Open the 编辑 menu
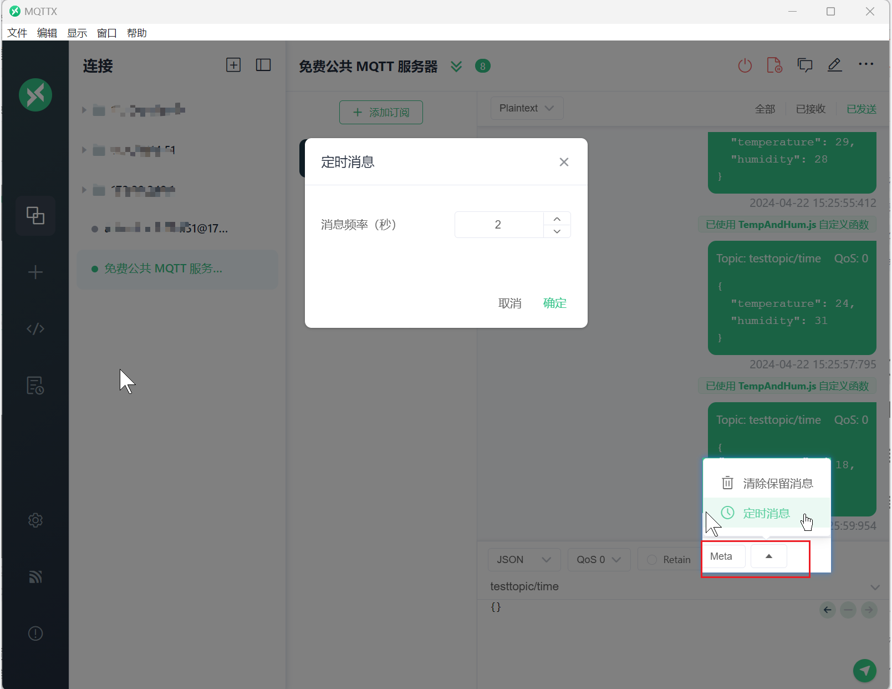This screenshot has width=892, height=689. [x=47, y=33]
